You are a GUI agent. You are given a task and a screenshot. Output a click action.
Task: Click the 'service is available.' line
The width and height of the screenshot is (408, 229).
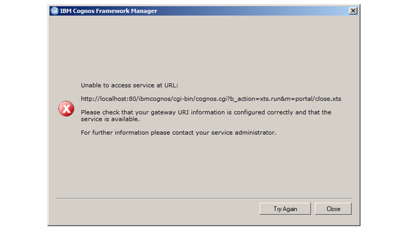click(110, 119)
